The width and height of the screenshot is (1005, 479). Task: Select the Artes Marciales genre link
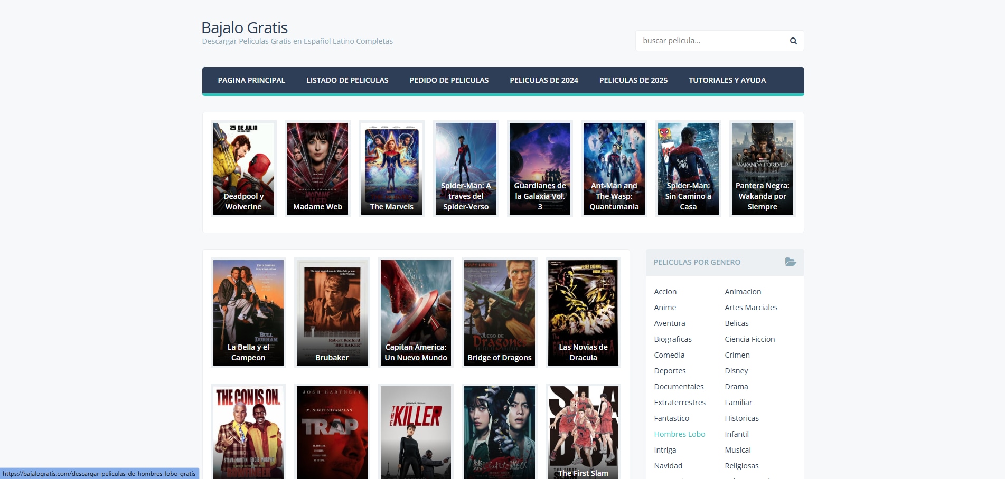[x=751, y=308]
